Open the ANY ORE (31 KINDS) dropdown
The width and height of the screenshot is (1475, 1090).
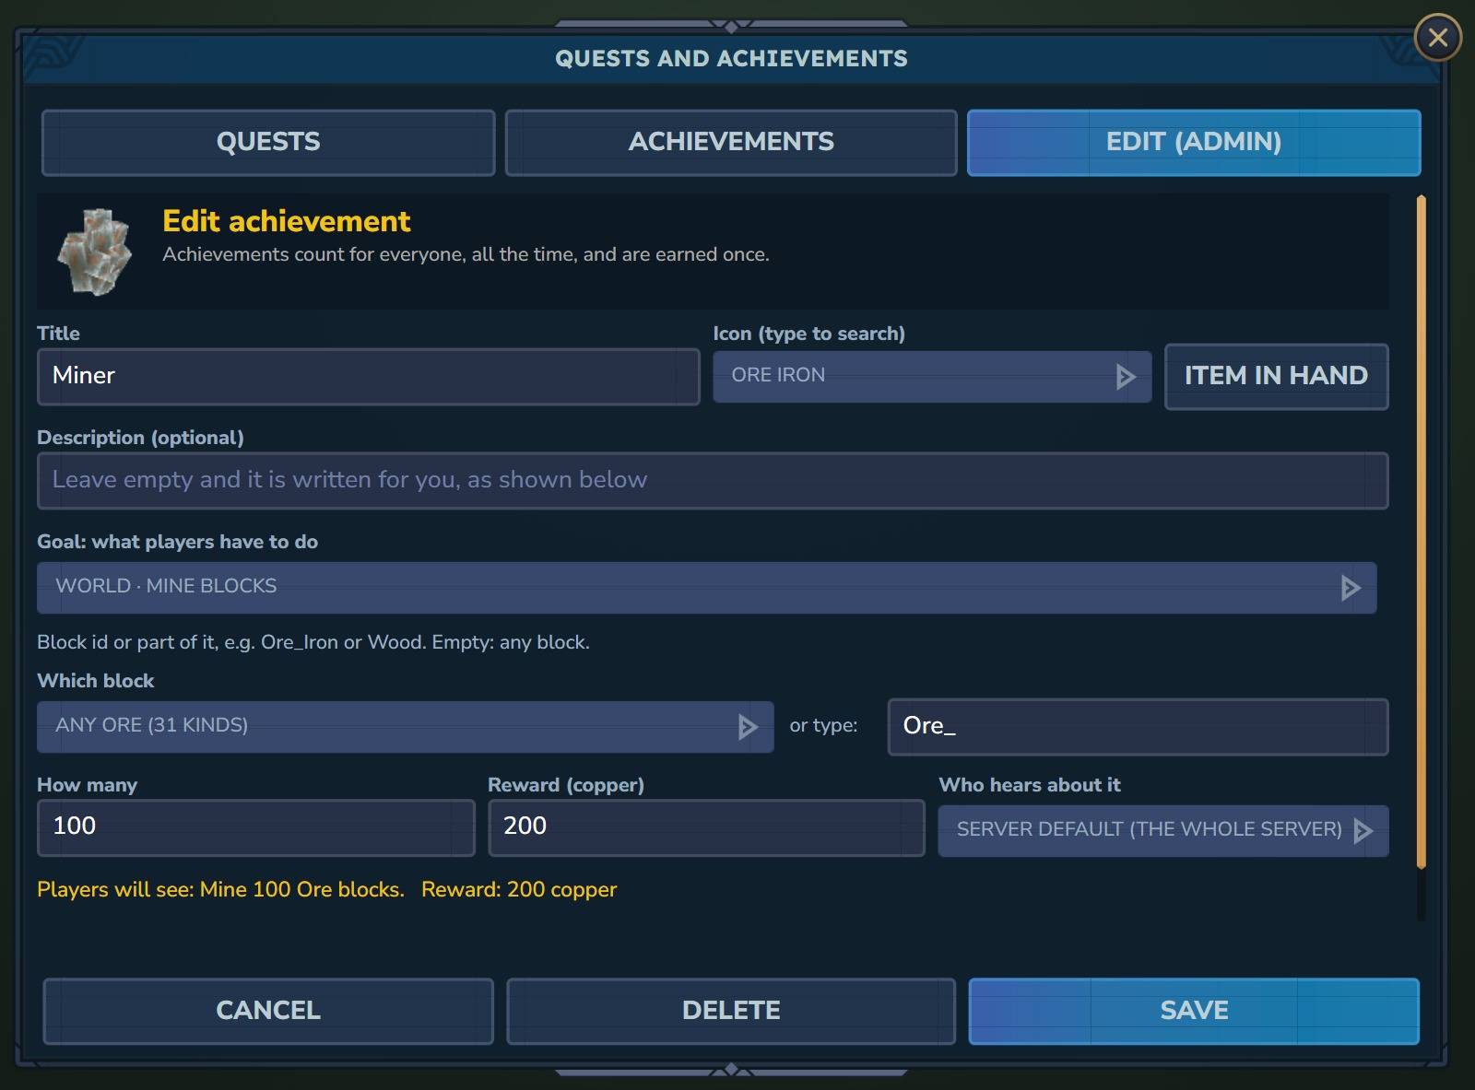(406, 727)
